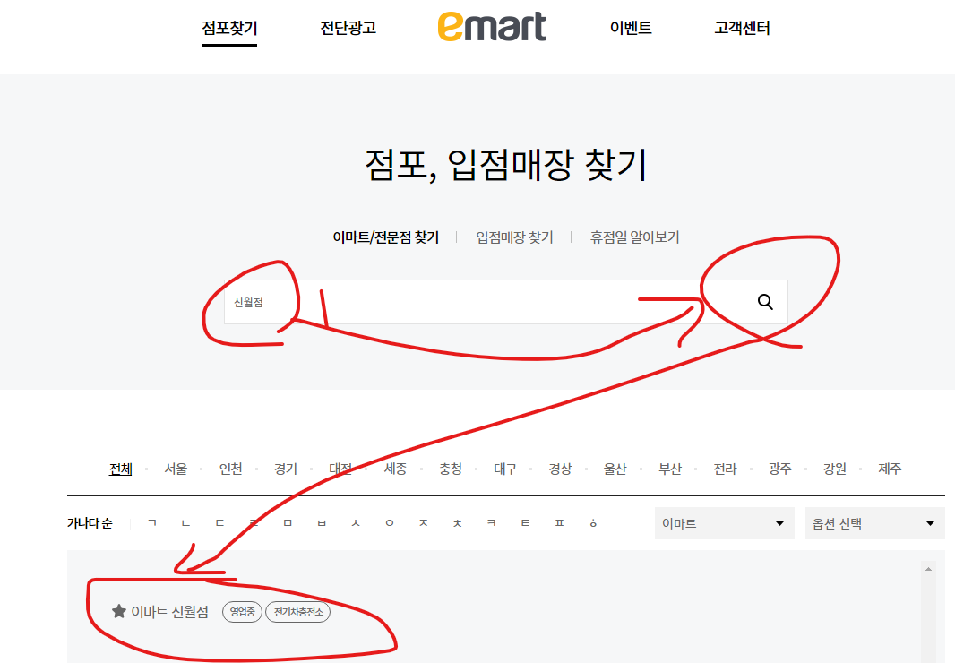The height and width of the screenshot is (663, 955).
Task: Click the result list scrollbar up arrow
Action: (x=928, y=569)
